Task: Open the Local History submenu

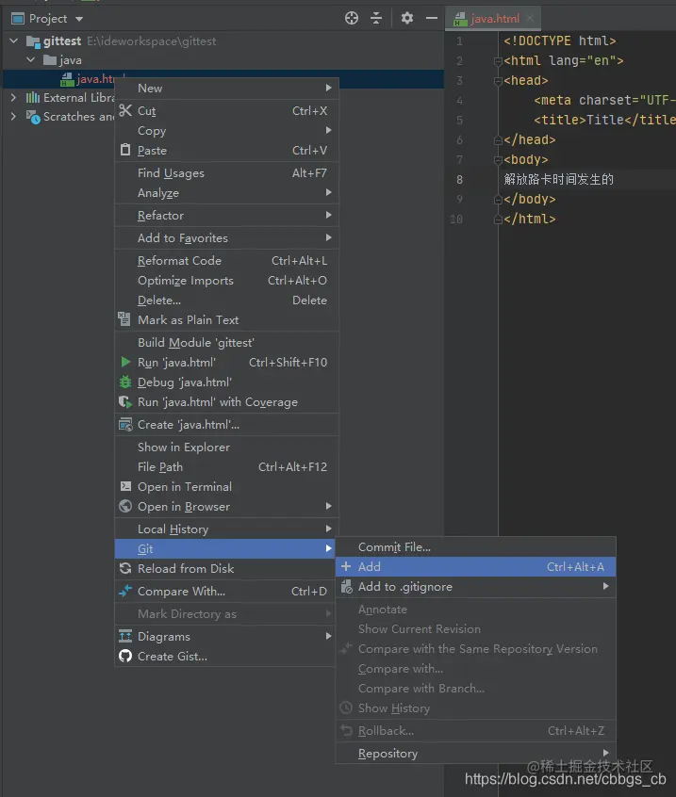Action: (x=227, y=529)
